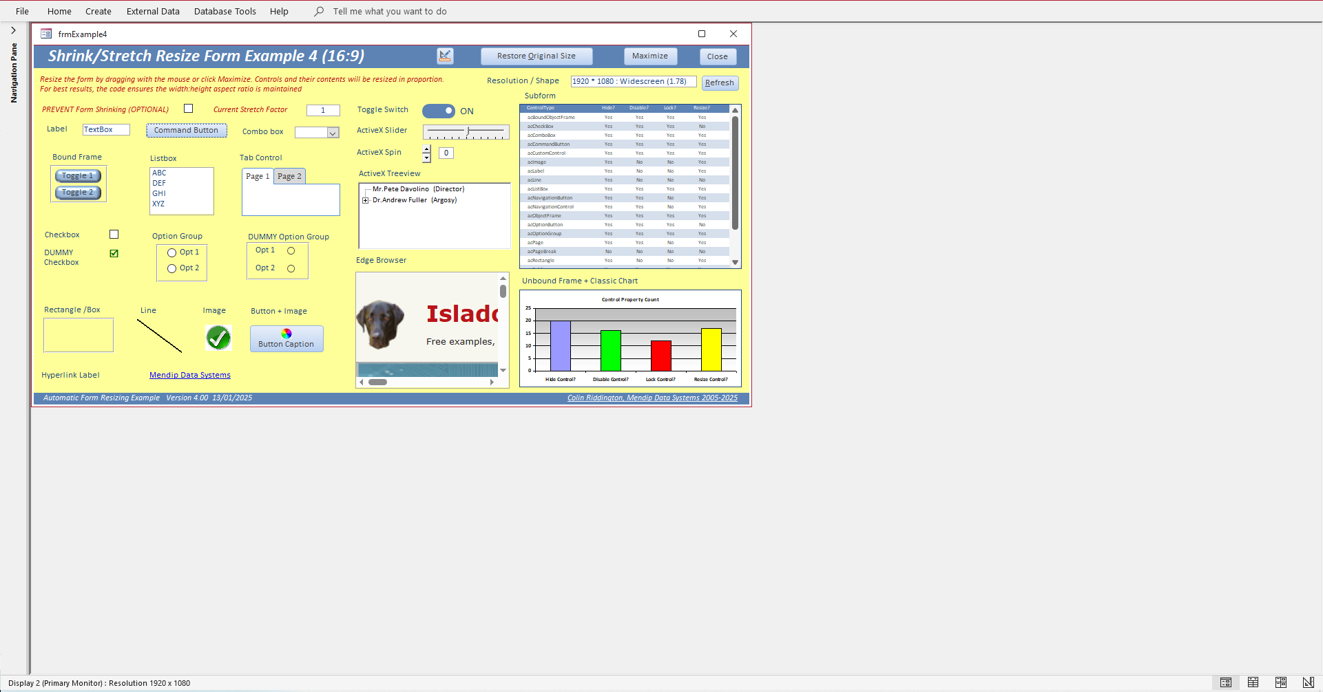1323x692 pixels.
Task: Open the Combo box dropdown arrow
Action: [x=333, y=133]
